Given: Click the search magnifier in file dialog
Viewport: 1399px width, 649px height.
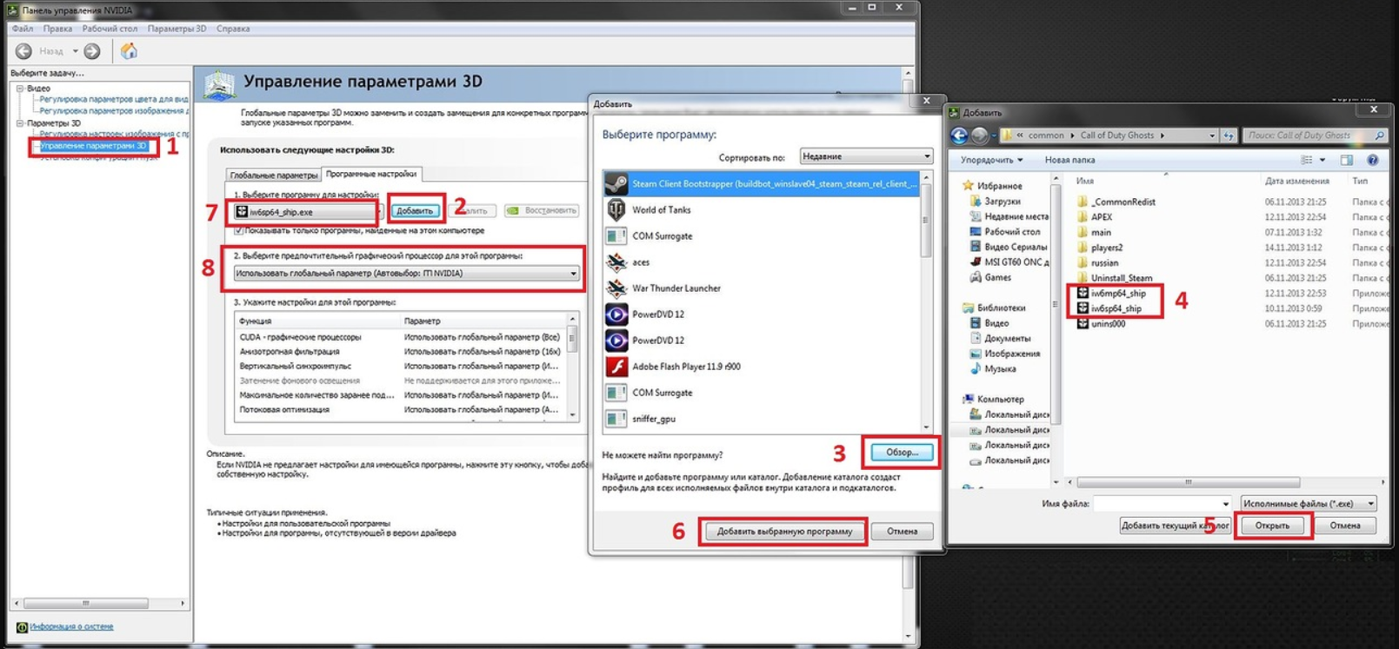Looking at the screenshot, I should [x=1380, y=136].
